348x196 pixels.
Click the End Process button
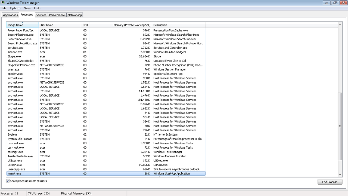pyautogui.click(x=330, y=182)
